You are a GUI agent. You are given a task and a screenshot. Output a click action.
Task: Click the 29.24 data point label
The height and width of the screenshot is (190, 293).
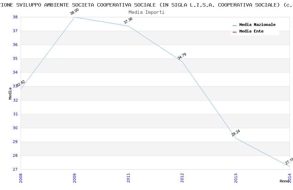pos(236,133)
